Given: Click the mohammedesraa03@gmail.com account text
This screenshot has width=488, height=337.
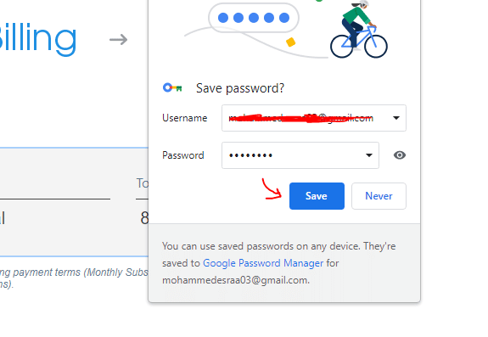Looking at the screenshot, I should point(236,280).
